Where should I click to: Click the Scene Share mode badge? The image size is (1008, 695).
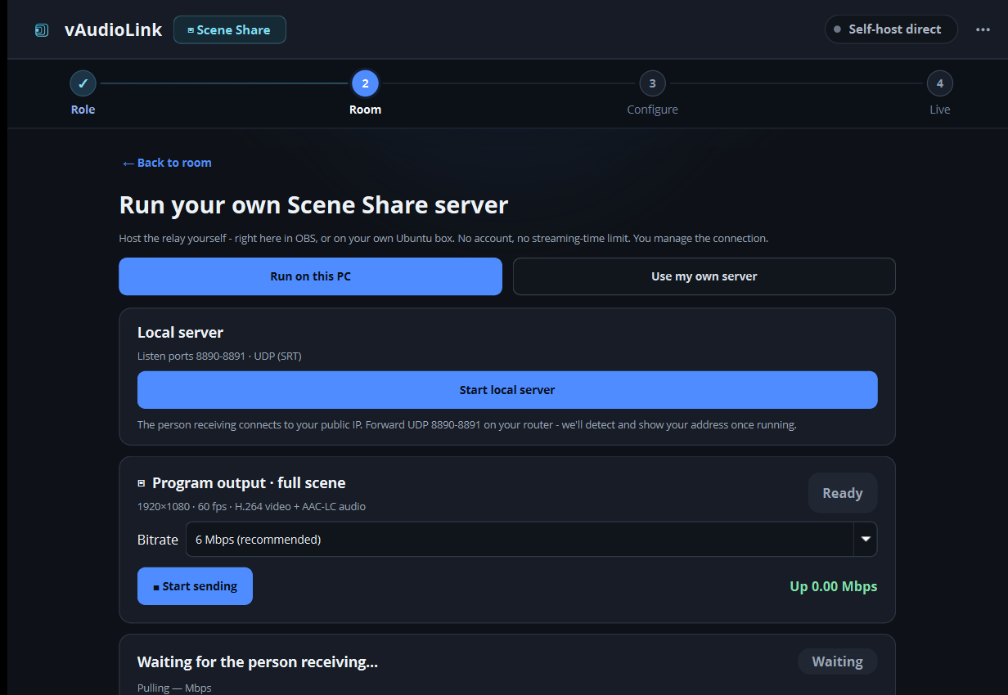point(230,30)
